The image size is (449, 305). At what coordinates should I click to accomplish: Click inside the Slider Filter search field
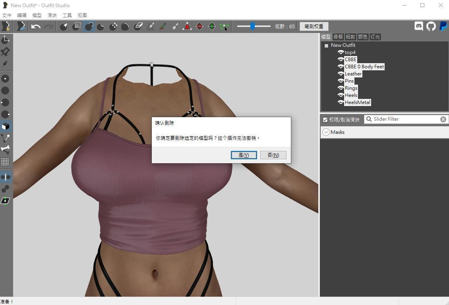pyautogui.click(x=401, y=119)
